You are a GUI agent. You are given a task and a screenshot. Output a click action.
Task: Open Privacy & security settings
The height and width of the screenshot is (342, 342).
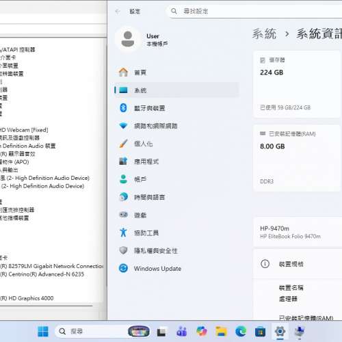(176, 250)
